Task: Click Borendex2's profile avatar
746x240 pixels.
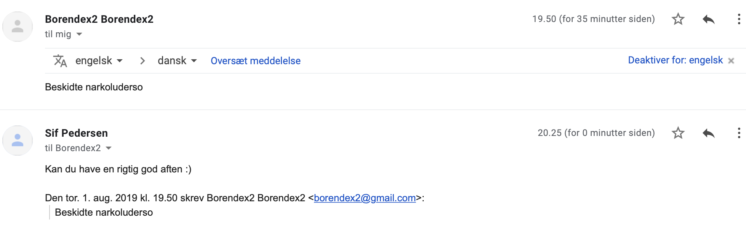Action: coord(18,27)
